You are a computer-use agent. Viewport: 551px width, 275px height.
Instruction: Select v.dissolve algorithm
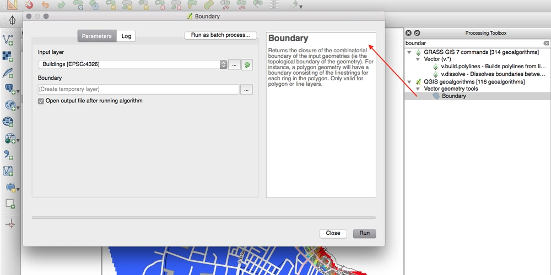(493, 74)
